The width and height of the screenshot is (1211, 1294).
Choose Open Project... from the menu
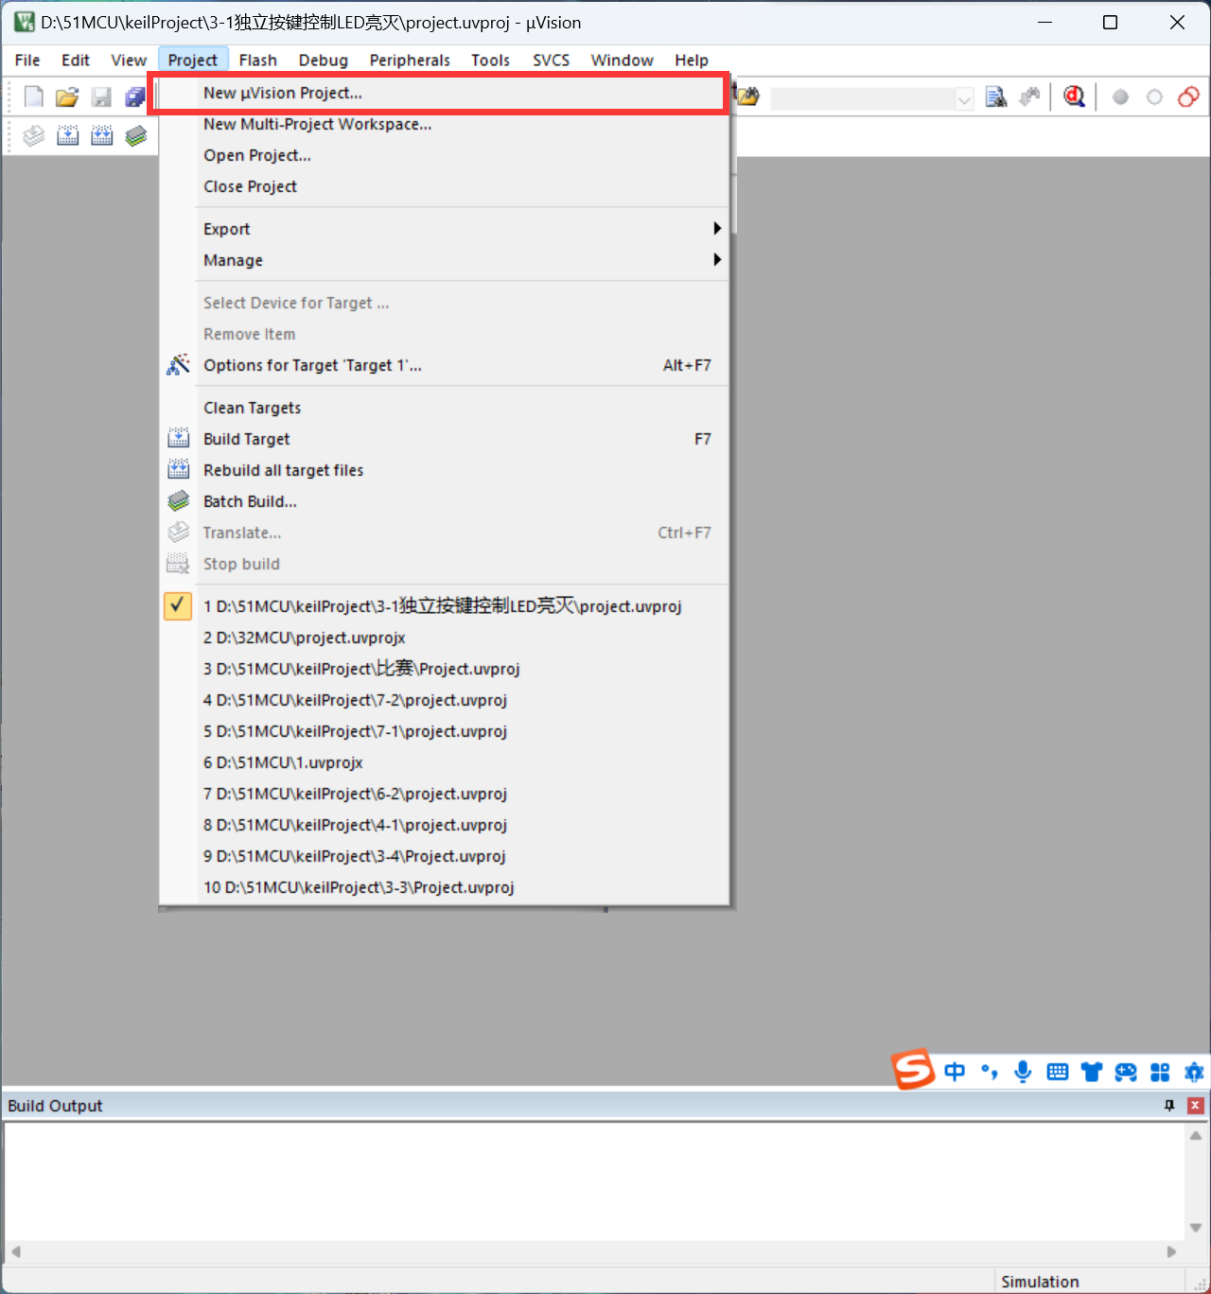pos(444,155)
